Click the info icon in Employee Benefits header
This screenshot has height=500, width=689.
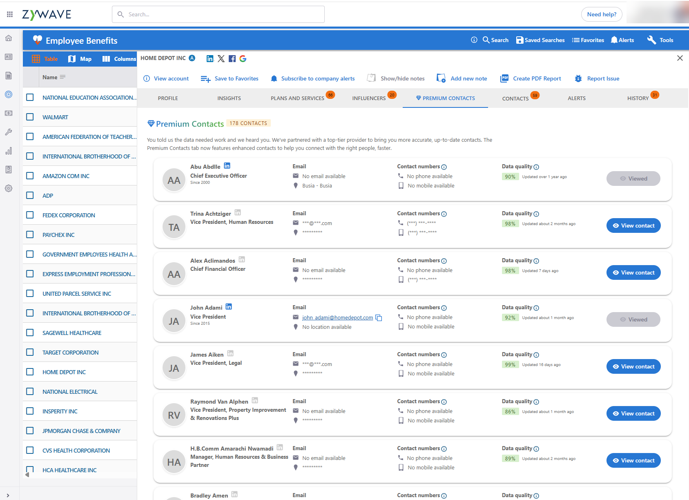pyautogui.click(x=474, y=40)
